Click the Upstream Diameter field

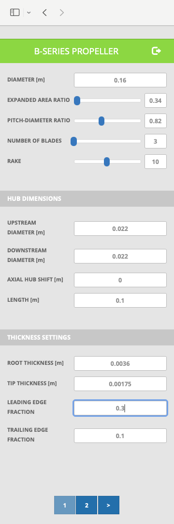point(120,229)
